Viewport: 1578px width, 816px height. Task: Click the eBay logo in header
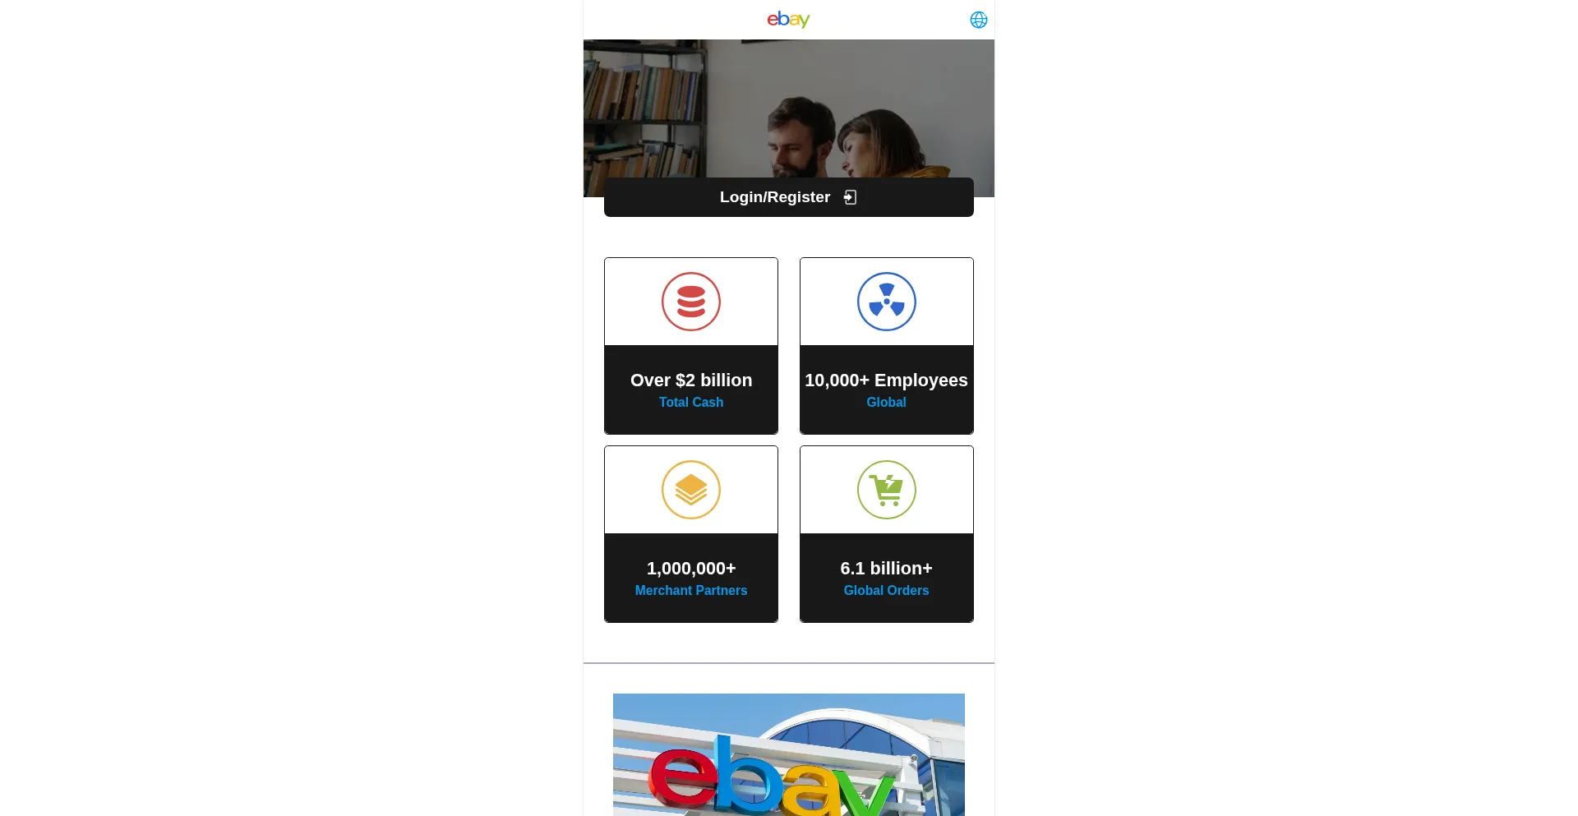pyautogui.click(x=788, y=20)
